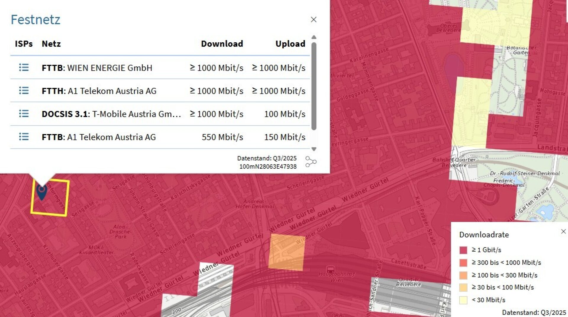Click the Festnetz table scrollbar thumb
568x317 pixels.
pos(314,86)
